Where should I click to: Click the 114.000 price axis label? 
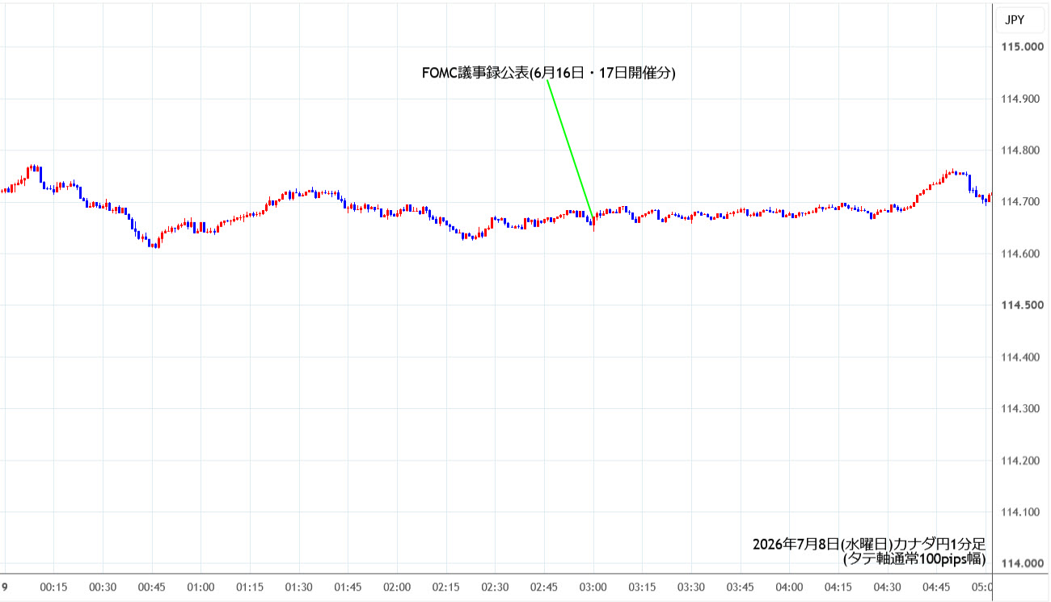click(1022, 564)
